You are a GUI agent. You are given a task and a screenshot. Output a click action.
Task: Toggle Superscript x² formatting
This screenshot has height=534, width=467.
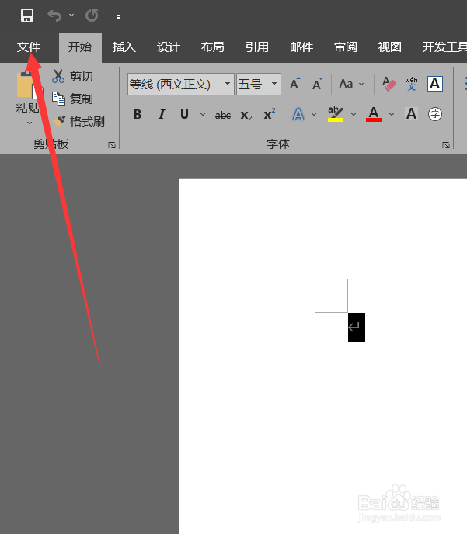click(x=270, y=114)
